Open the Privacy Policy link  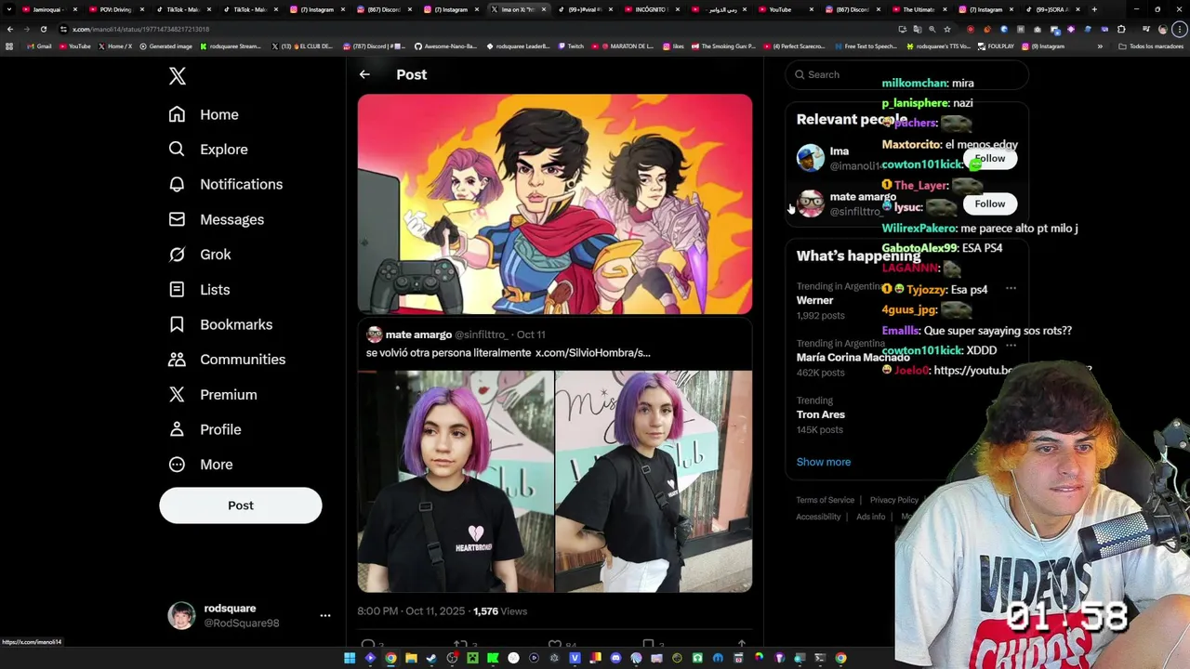(894, 500)
